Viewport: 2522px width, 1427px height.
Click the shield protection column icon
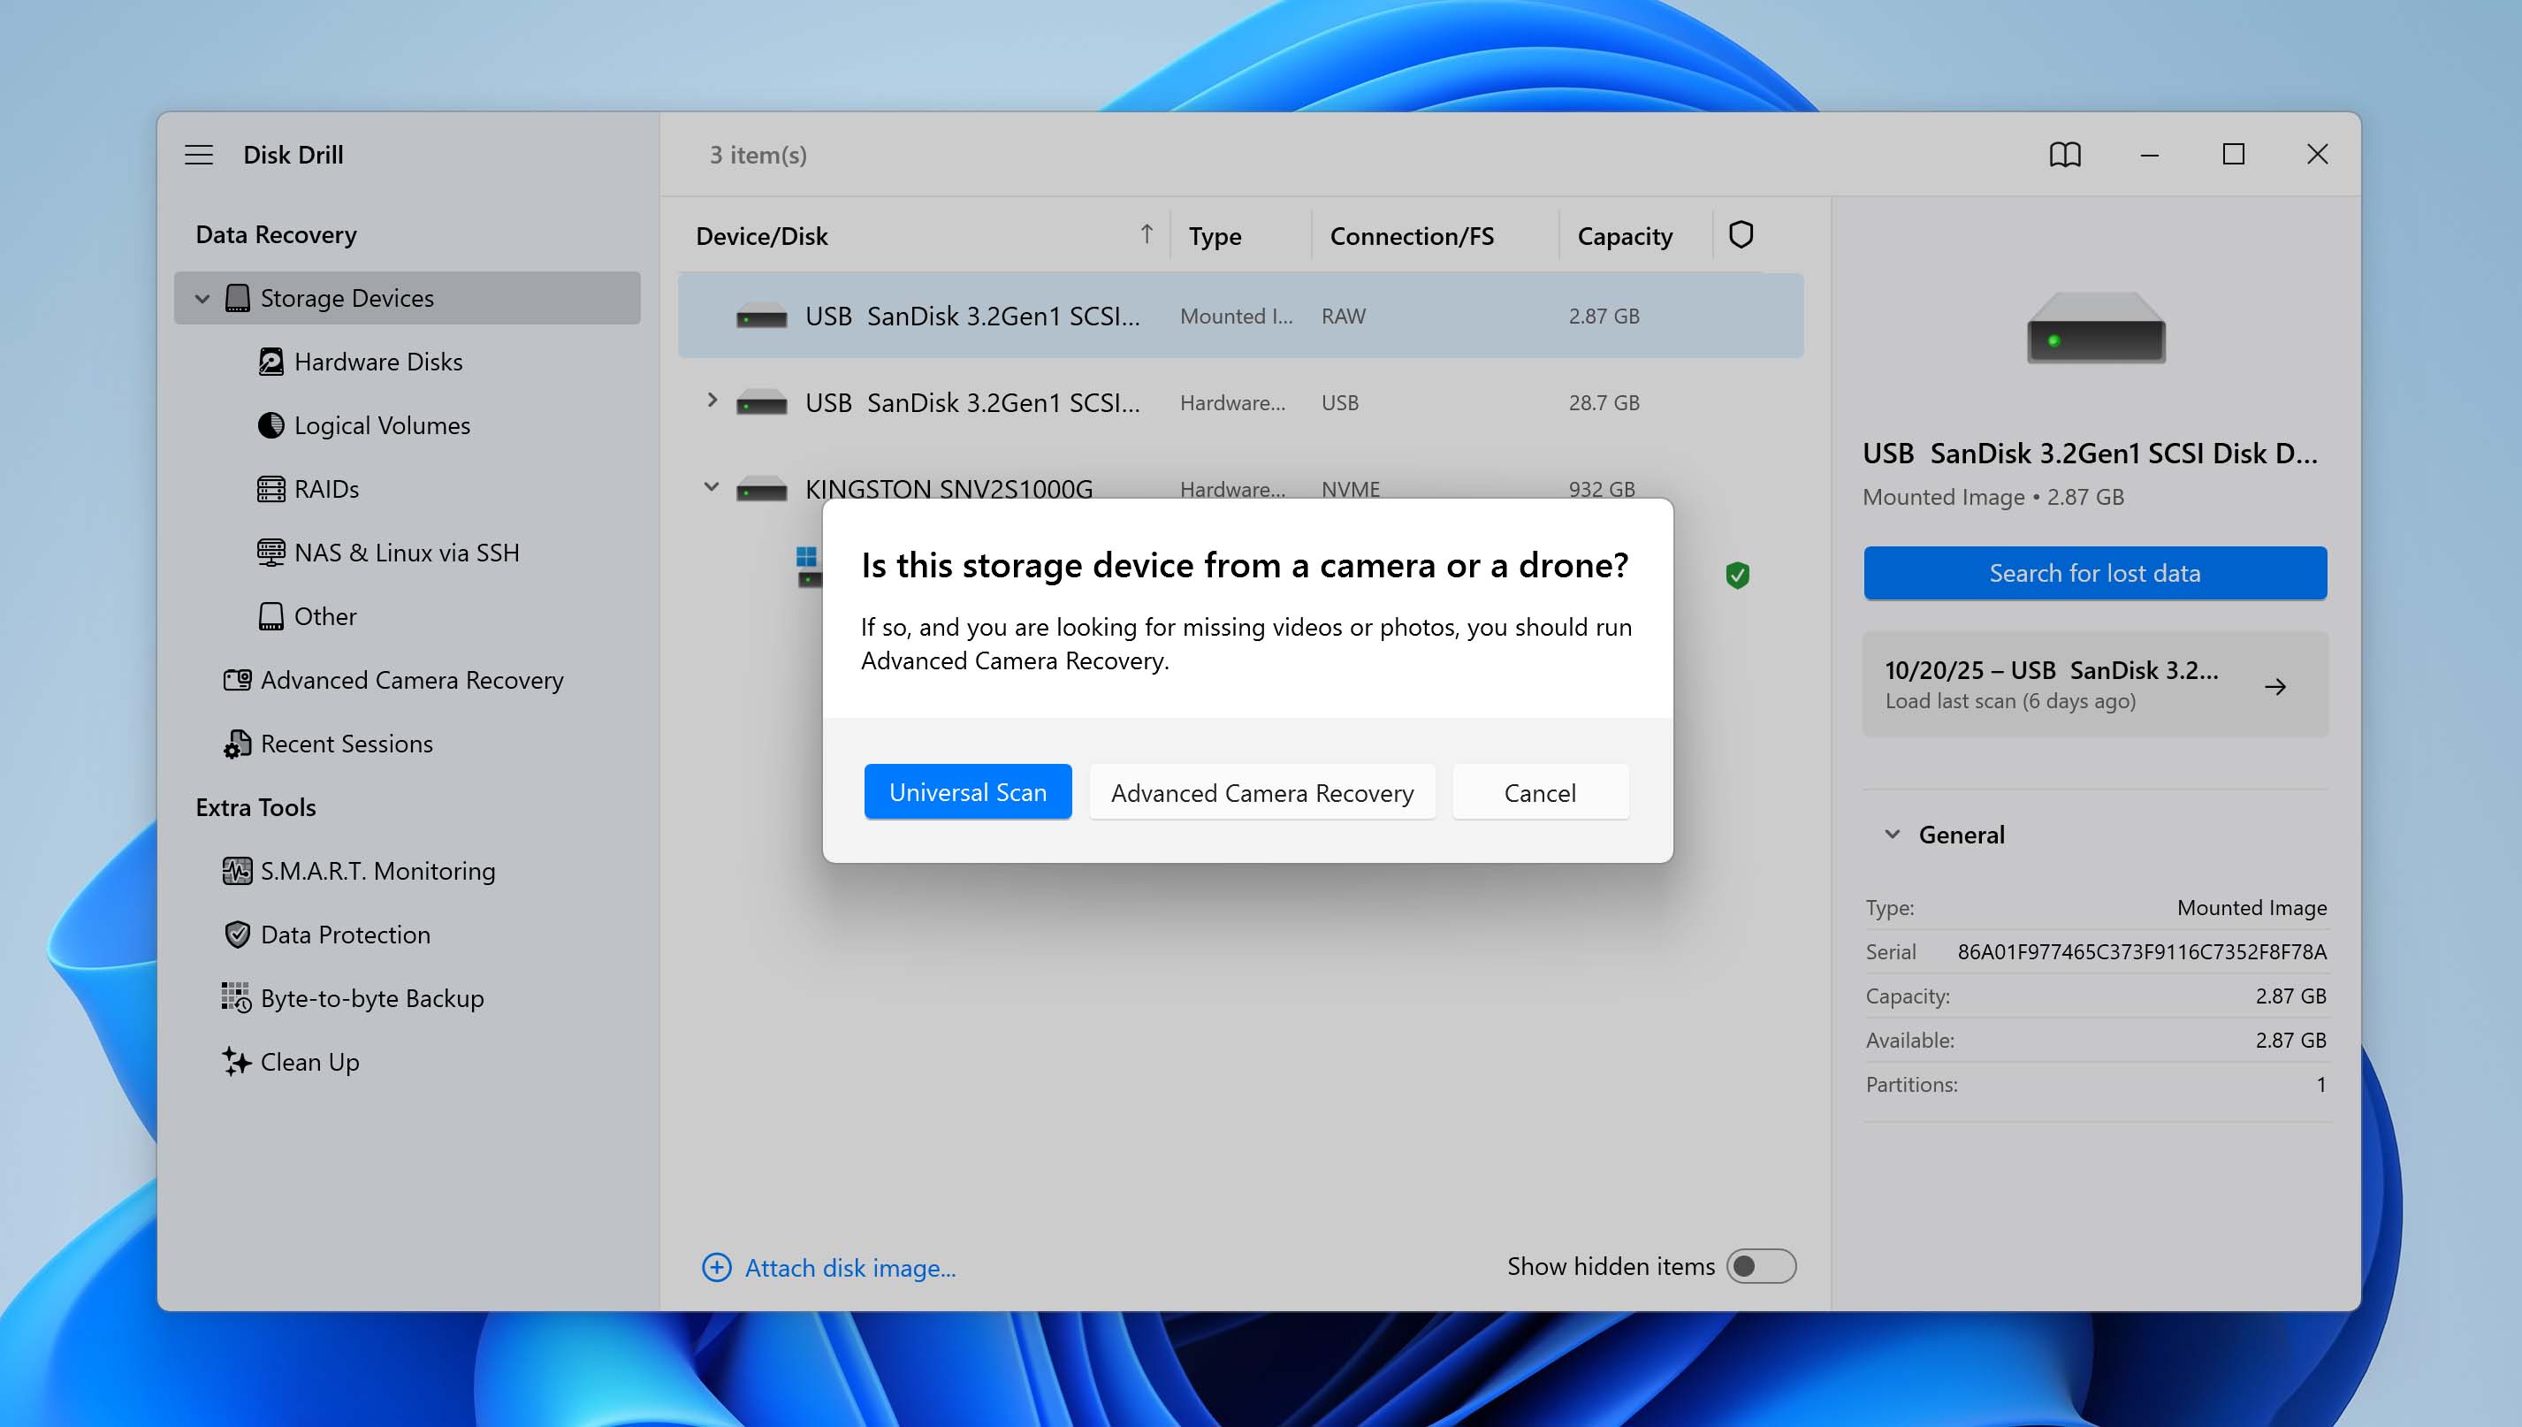coord(1741,235)
